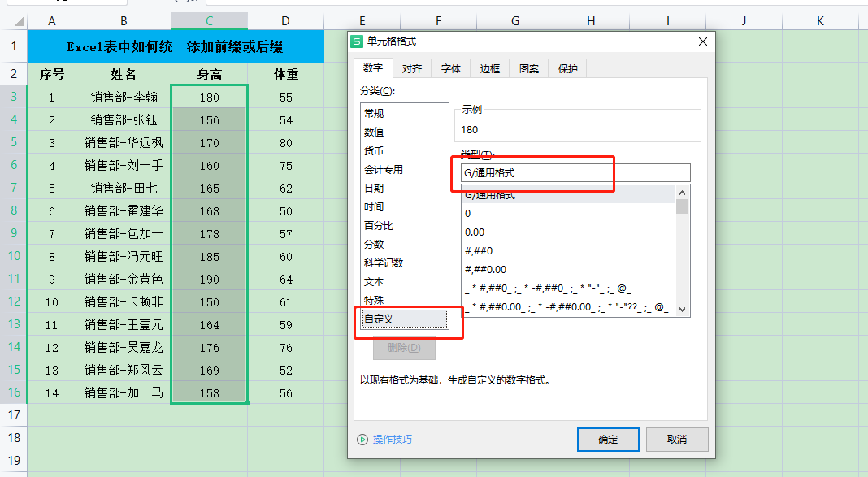868x477 pixels.
Task: Click the title cell Excel表中如何统一添加前缀或后缀
Action: pyautogui.click(x=176, y=46)
